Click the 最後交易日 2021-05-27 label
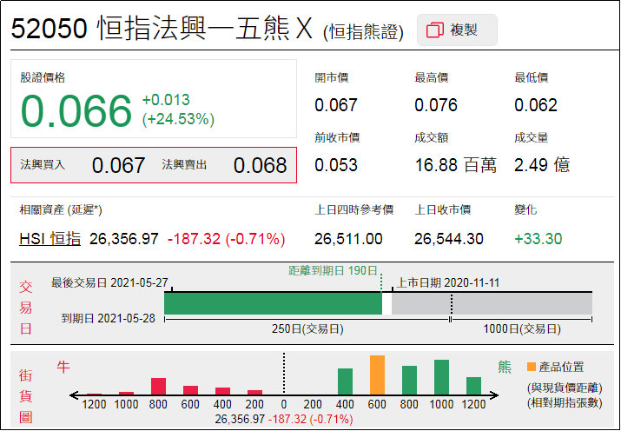This screenshot has height=431, width=621. pos(109,283)
